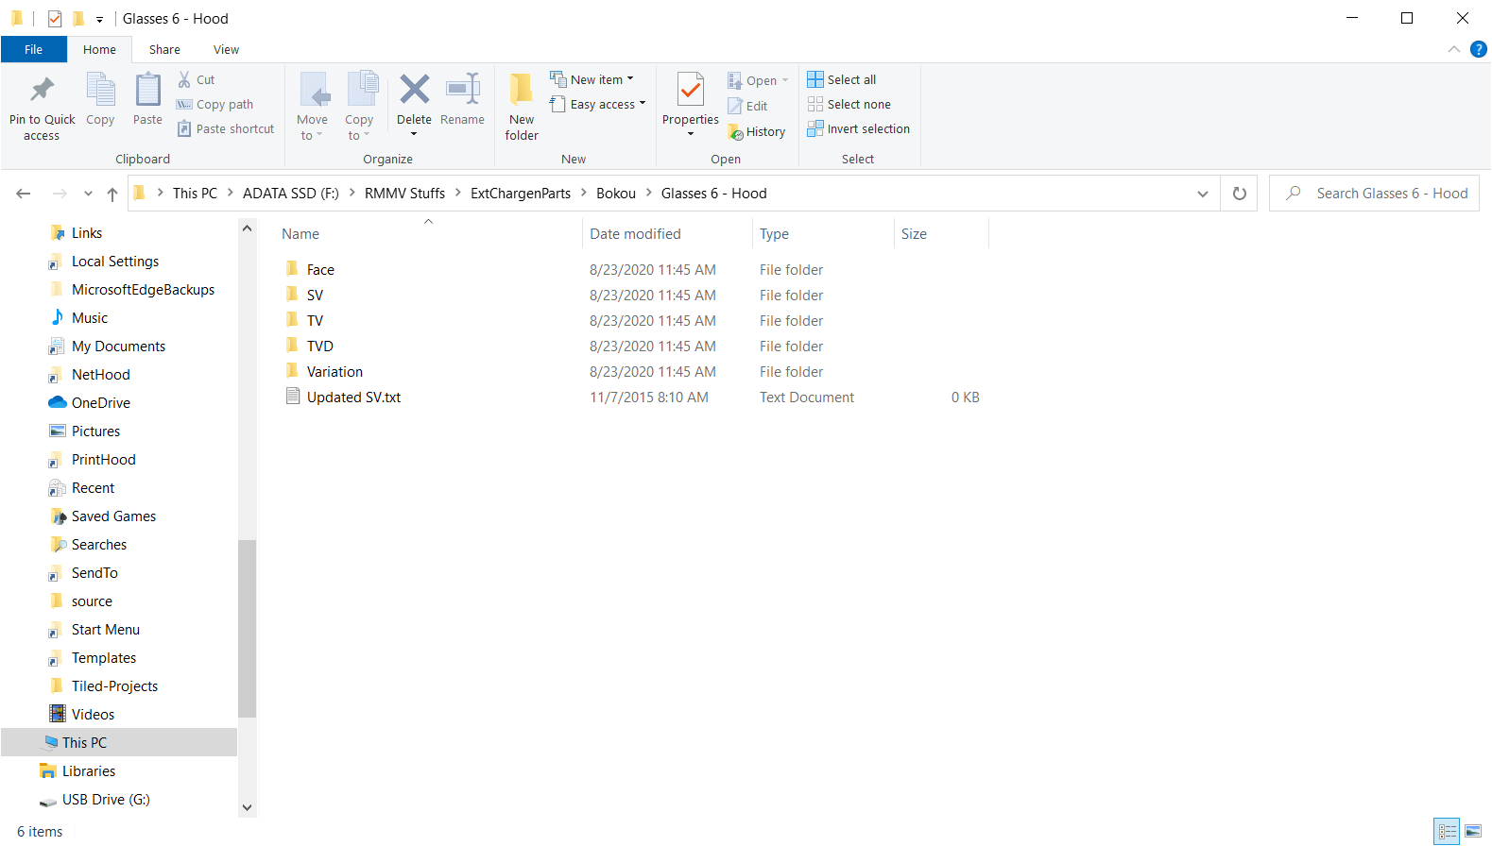Image resolution: width=1492 pixels, height=846 pixels.
Task: Select all items in folder
Action: [842, 80]
